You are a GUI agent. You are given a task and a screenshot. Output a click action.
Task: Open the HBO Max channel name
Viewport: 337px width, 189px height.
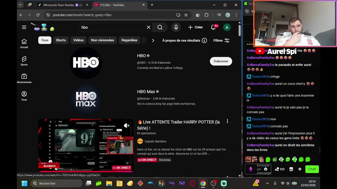(146, 92)
